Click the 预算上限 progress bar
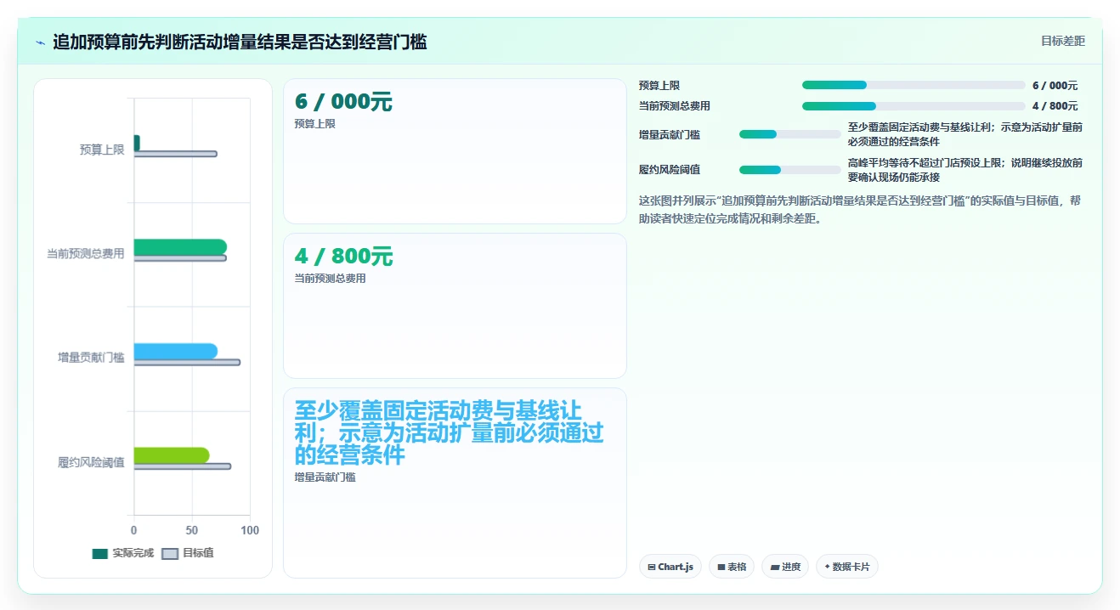This screenshot has width=1120, height=610. (914, 85)
